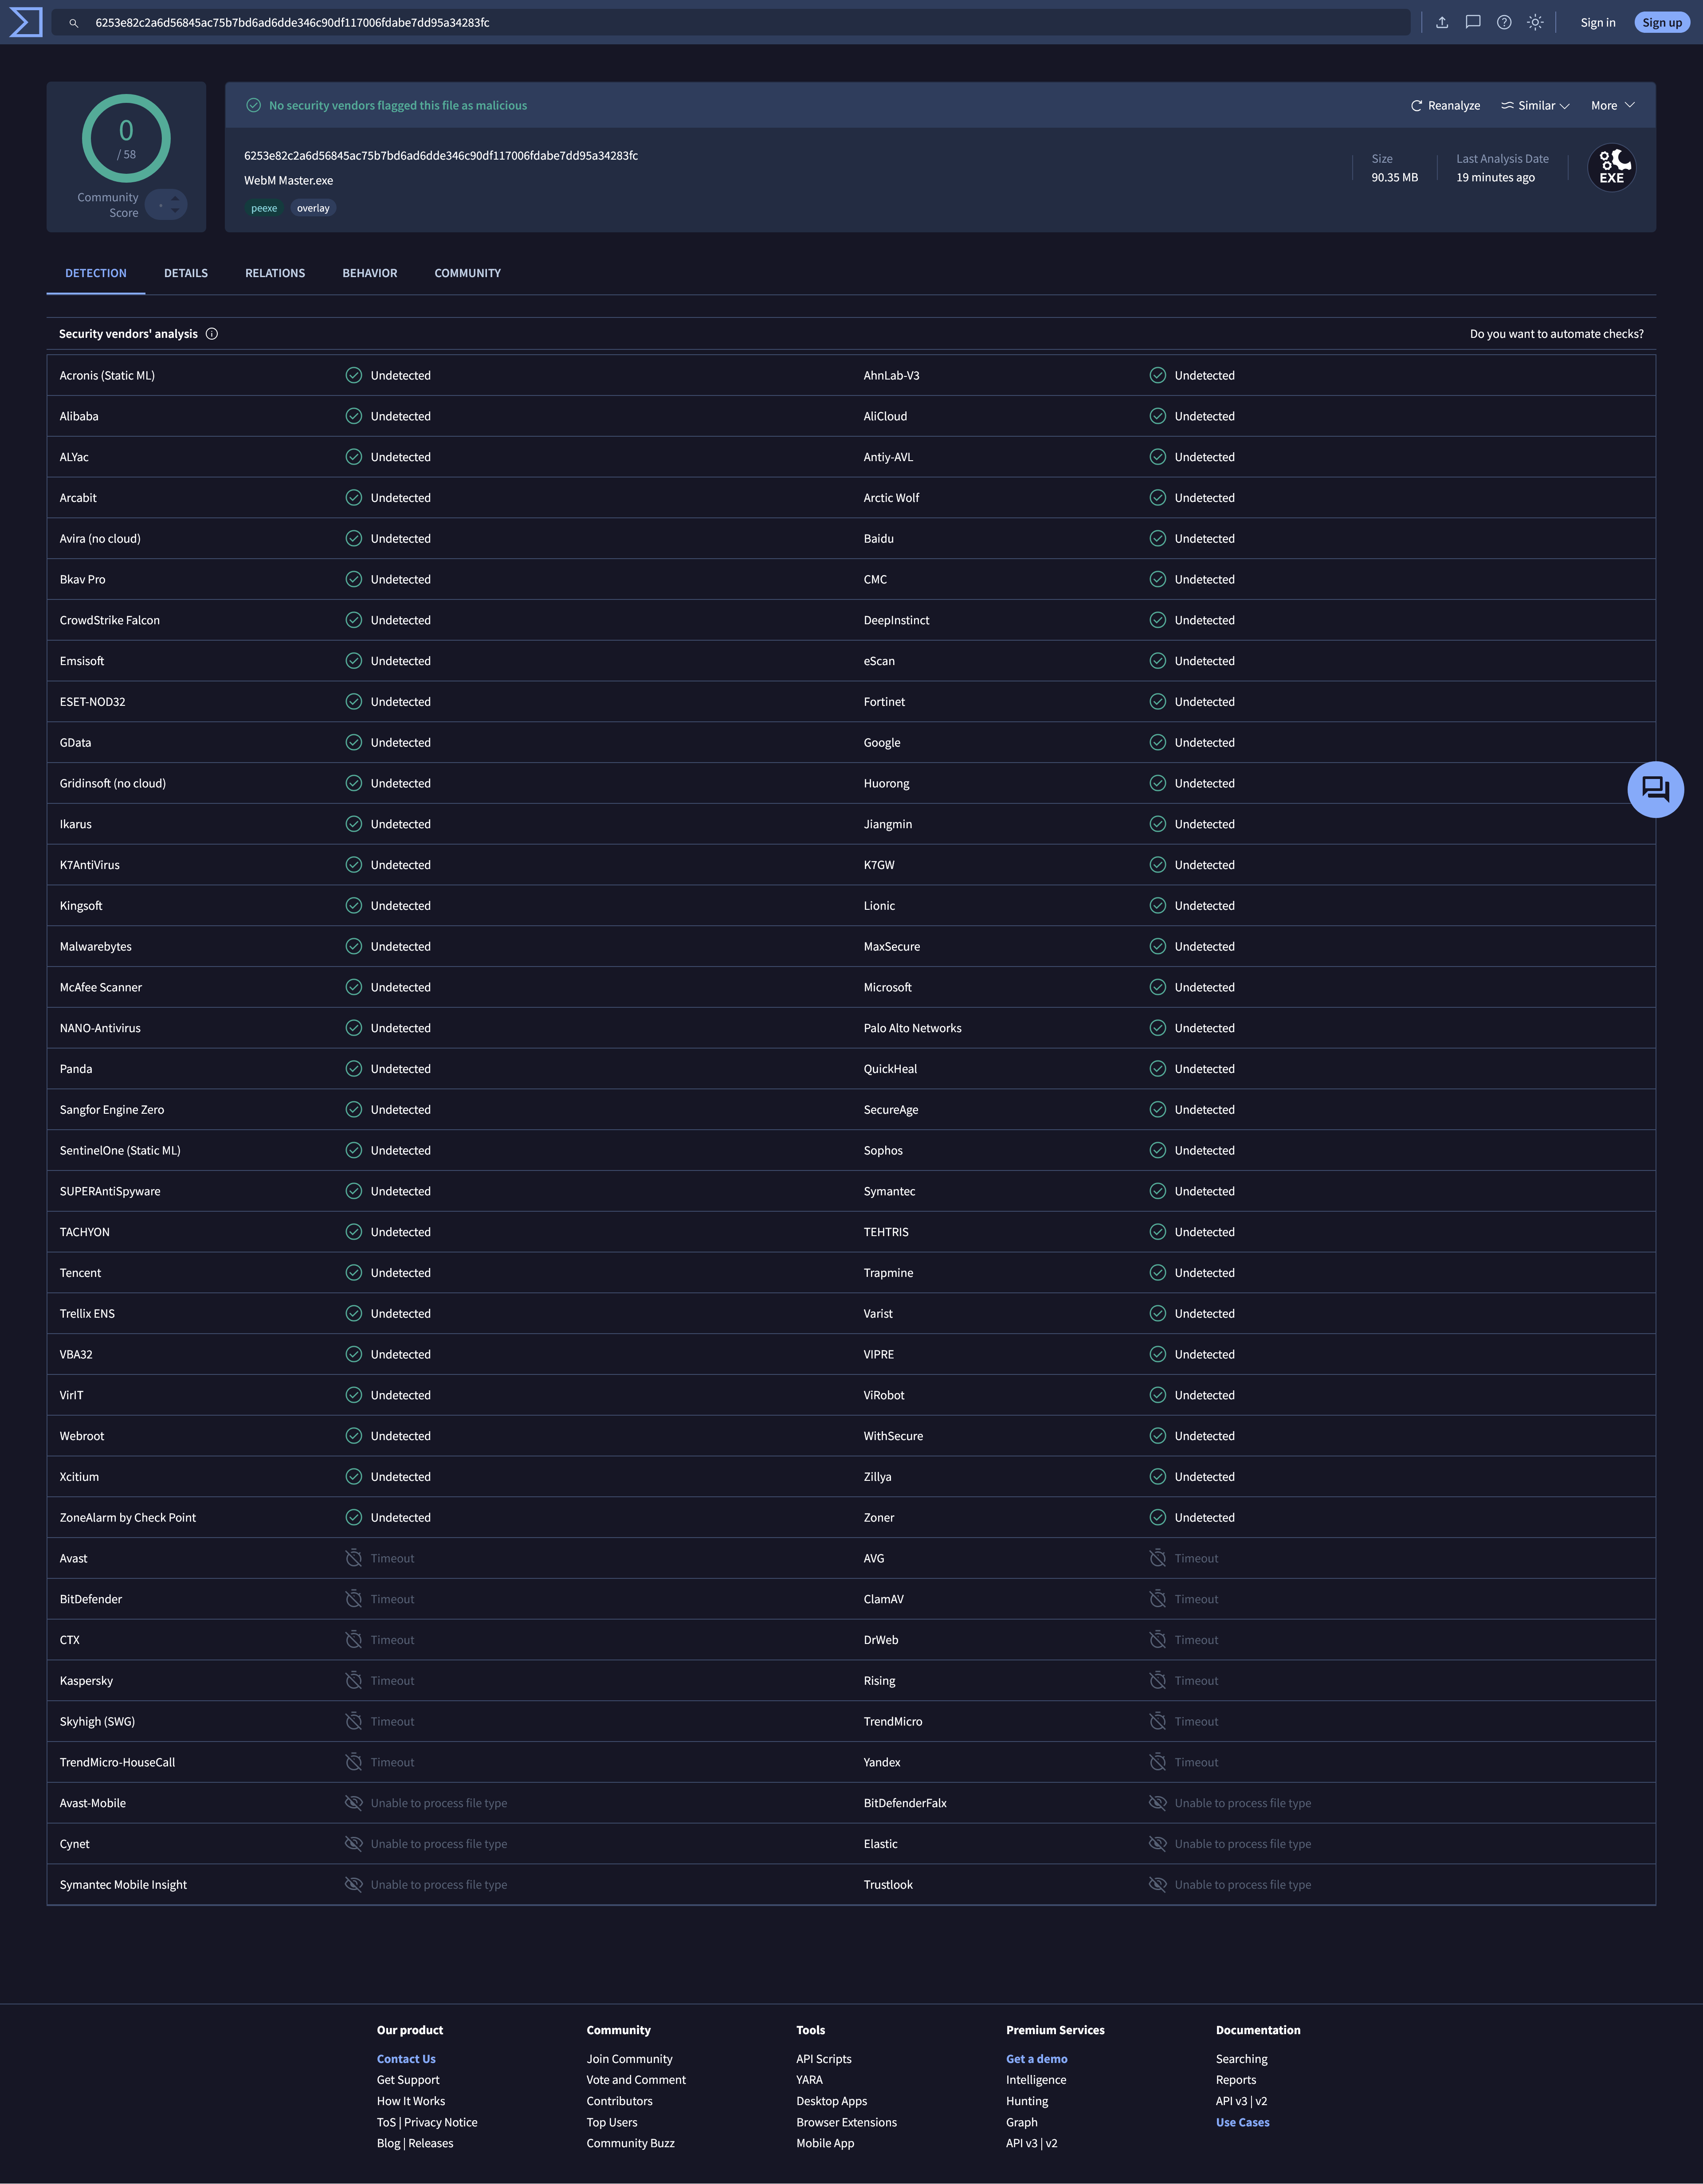Screen dimensions: 1703x2184
Task: Click the EXE file type icon
Action: (1611, 168)
